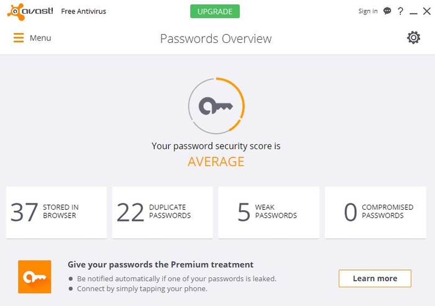Open the 0 Compromised Passwords tile
The height and width of the screenshot is (306, 435).
point(375,212)
